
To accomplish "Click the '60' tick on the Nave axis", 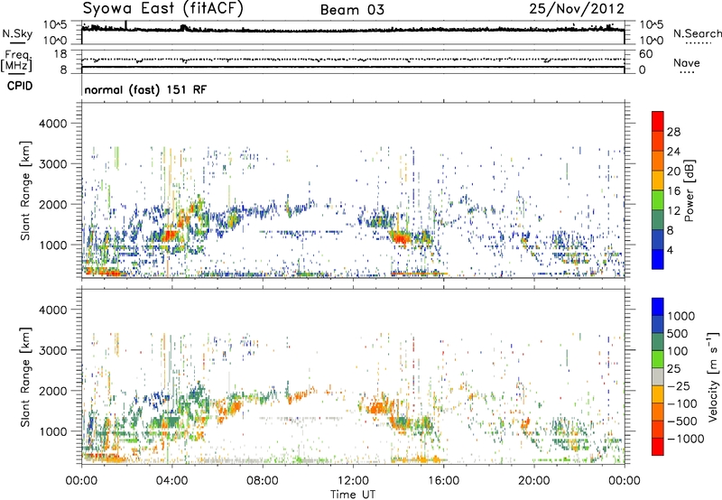I will (x=645, y=54).
